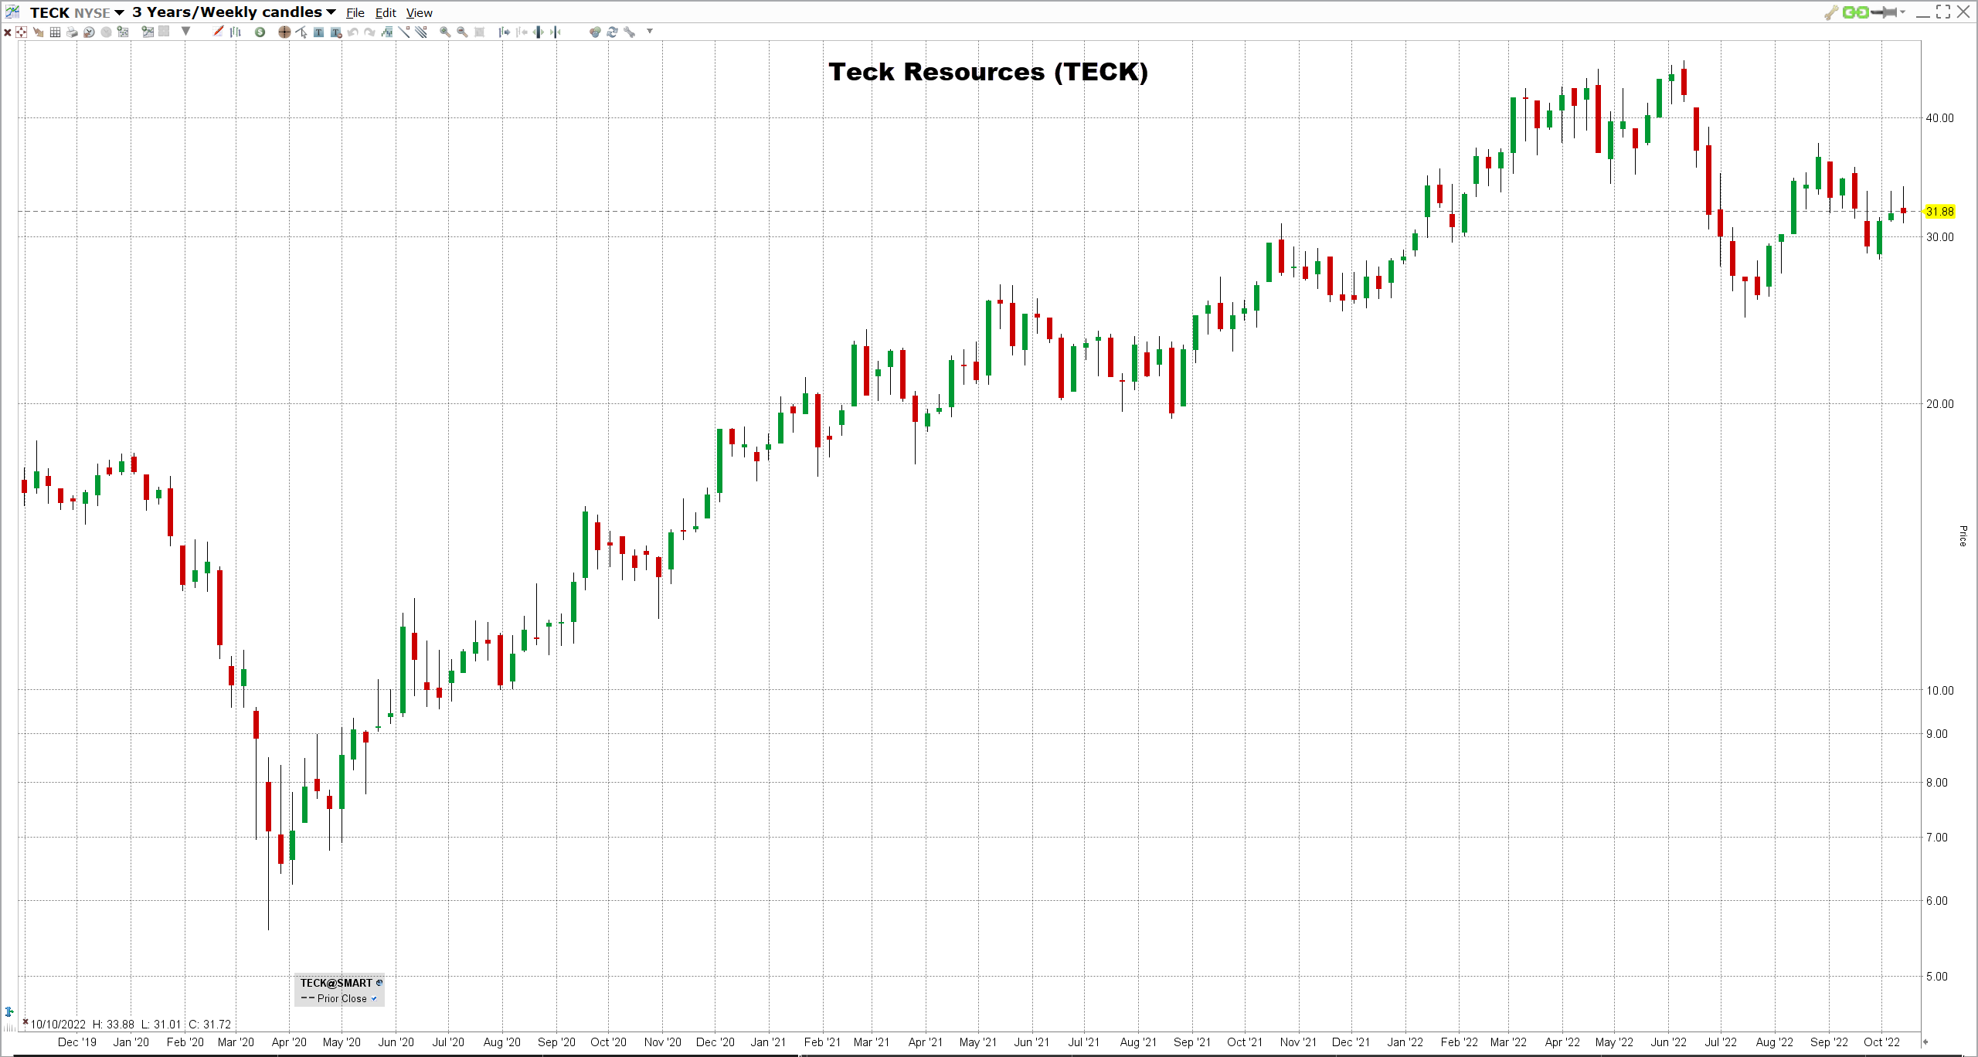Click the grid table icon in toolbar
This screenshot has height=1057, width=1978.
55,32
